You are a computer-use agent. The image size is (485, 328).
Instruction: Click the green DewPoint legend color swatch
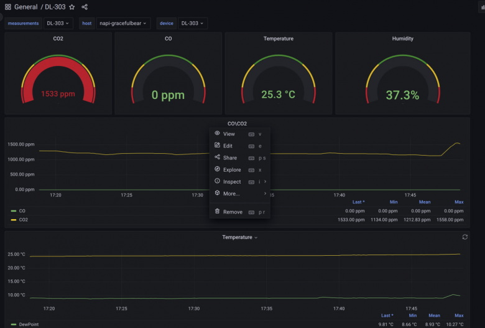click(x=14, y=324)
